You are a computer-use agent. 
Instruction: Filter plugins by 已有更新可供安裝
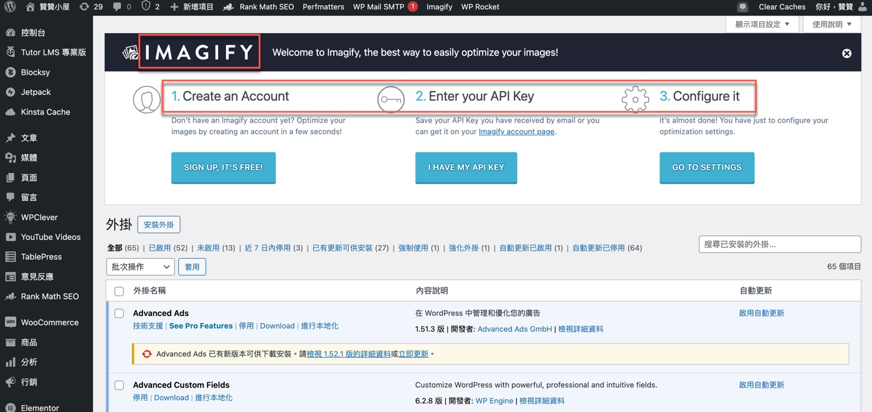pos(343,248)
